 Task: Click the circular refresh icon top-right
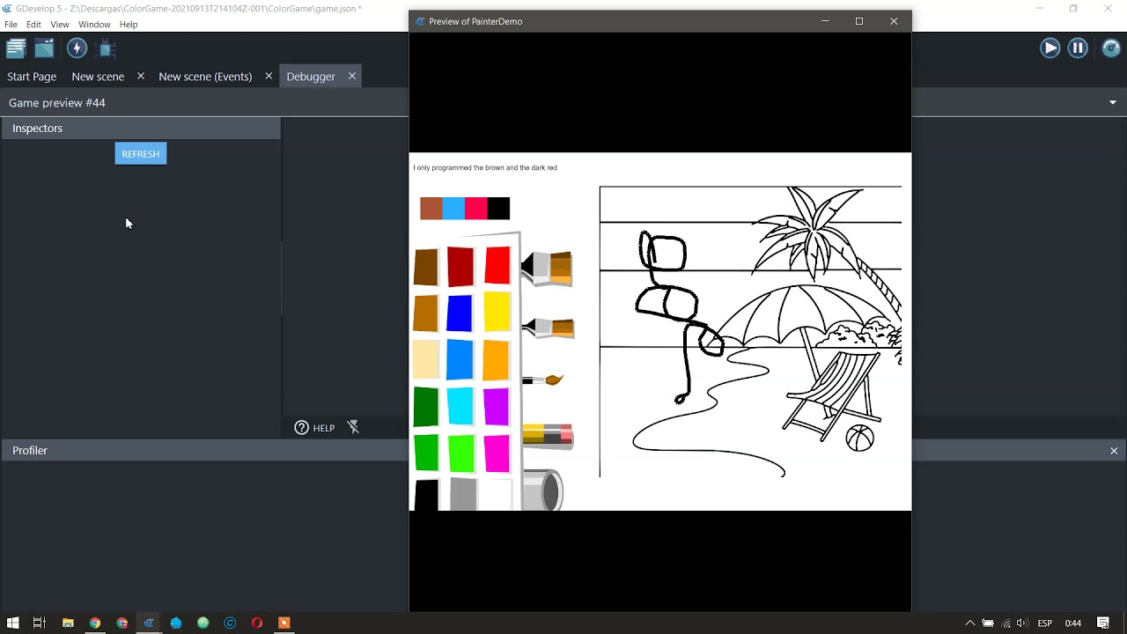point(1111,48)
